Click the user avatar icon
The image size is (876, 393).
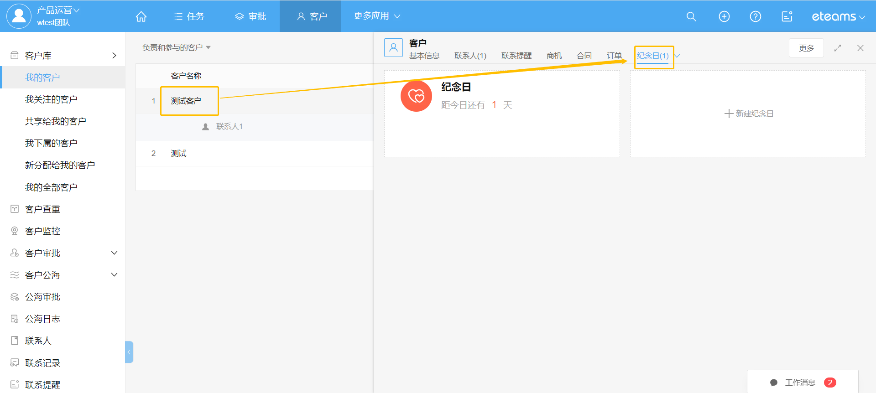(x=19, y=16)
